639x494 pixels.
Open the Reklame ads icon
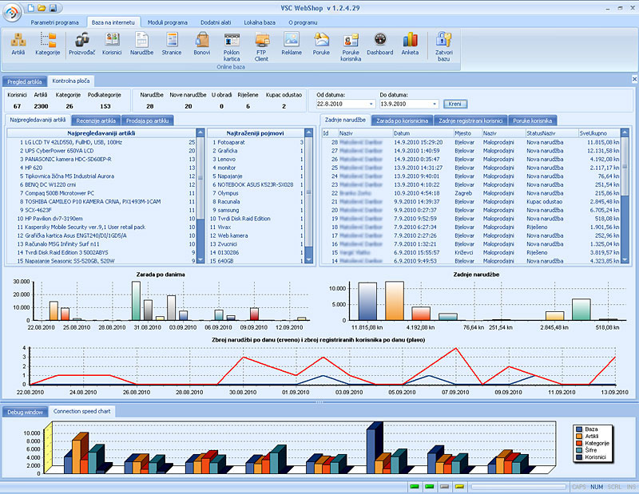click(x=292, y=42)
